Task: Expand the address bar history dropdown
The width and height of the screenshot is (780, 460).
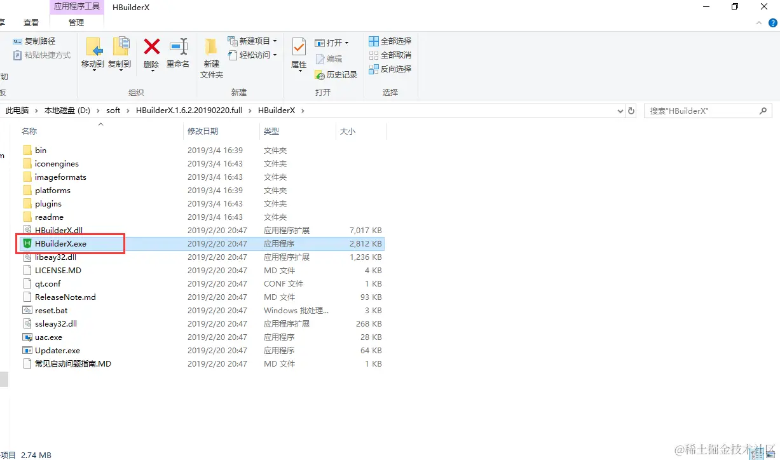Action: click(x=620, y=111)
